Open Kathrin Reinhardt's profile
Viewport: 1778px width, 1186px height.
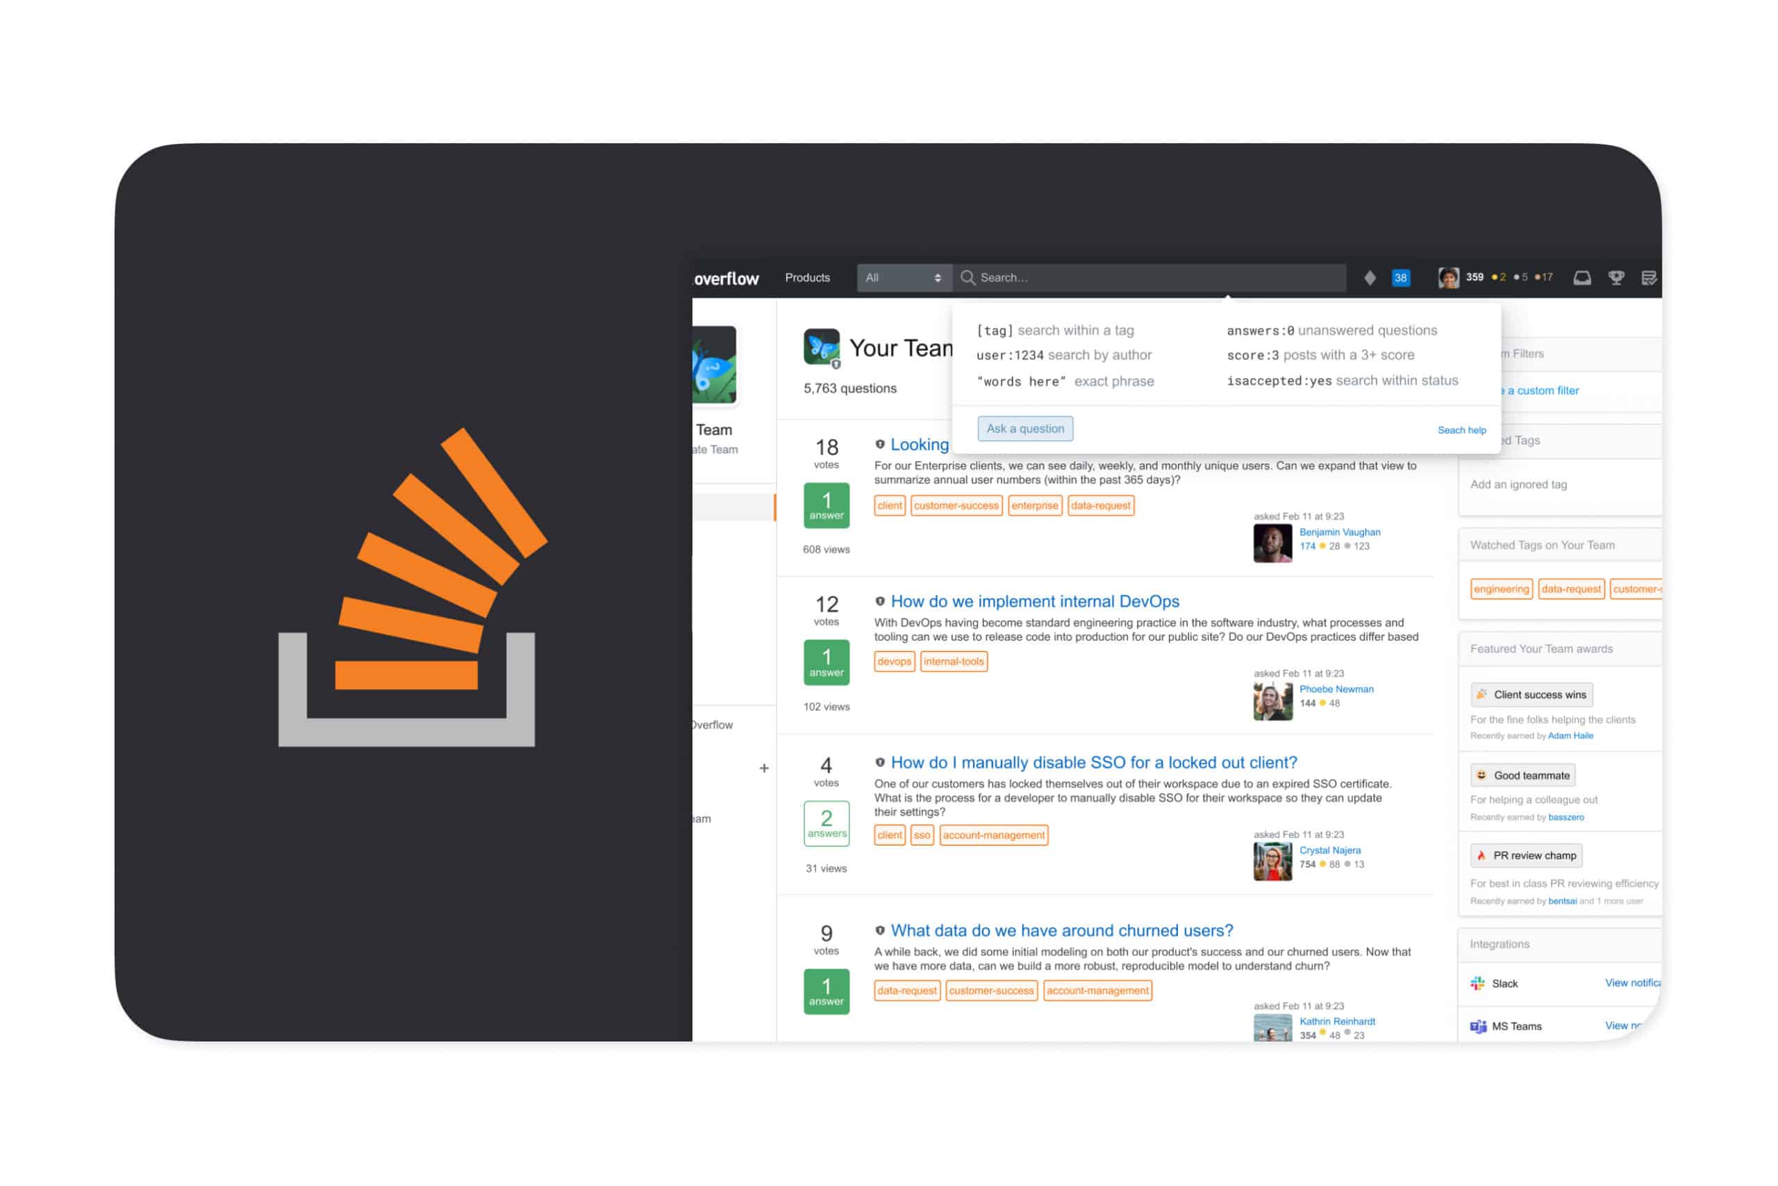point(1337,1021)
